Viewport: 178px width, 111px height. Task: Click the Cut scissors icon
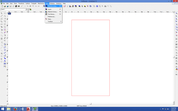pyautogui.click(x=25, y=6)
